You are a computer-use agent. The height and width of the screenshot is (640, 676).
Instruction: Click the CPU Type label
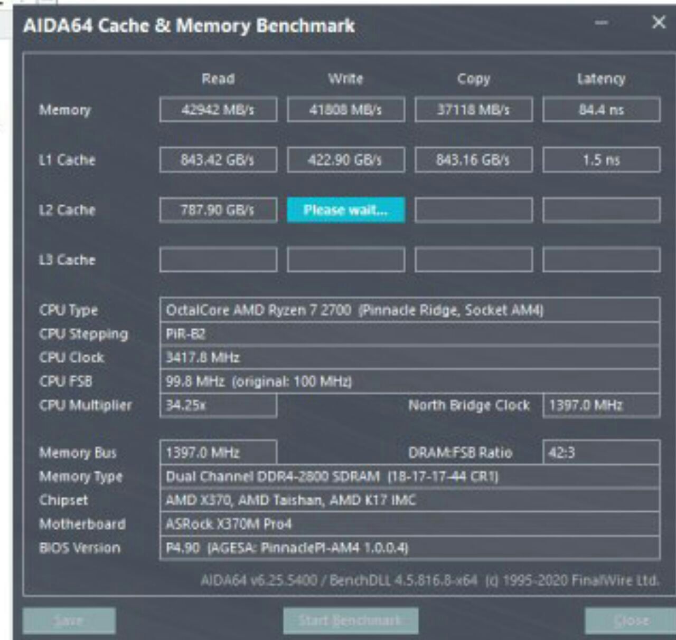pos(69,311)
